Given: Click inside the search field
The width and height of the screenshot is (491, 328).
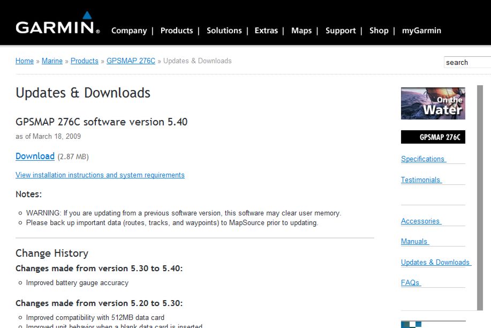Looking at the screenshot, I should pyautogui.click(x=467, y=62).
